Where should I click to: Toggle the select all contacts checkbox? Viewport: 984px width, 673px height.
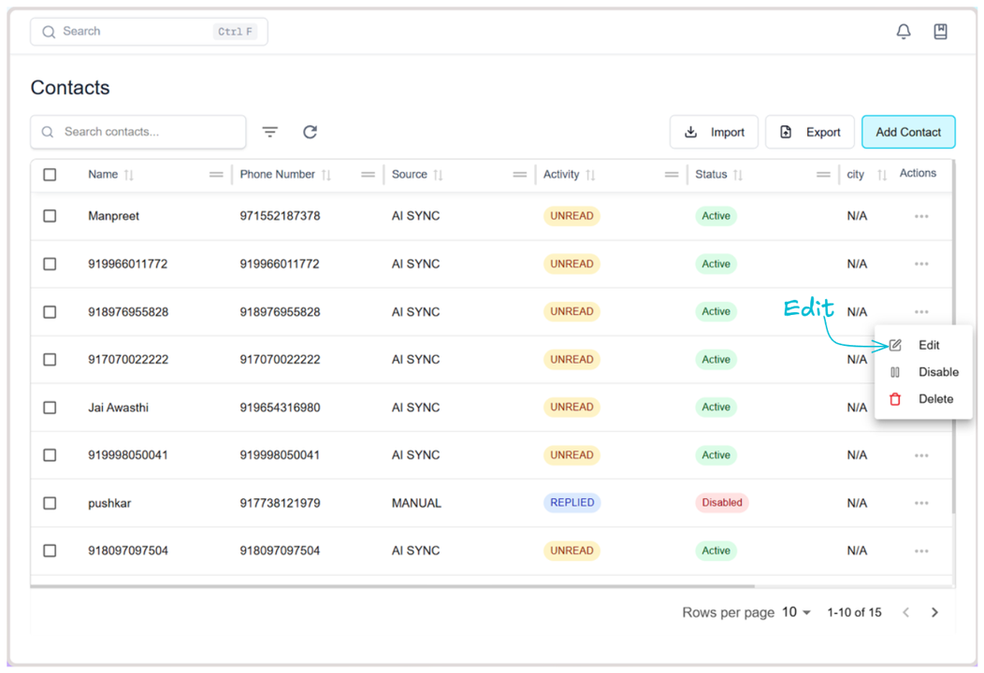coord(51,175)
